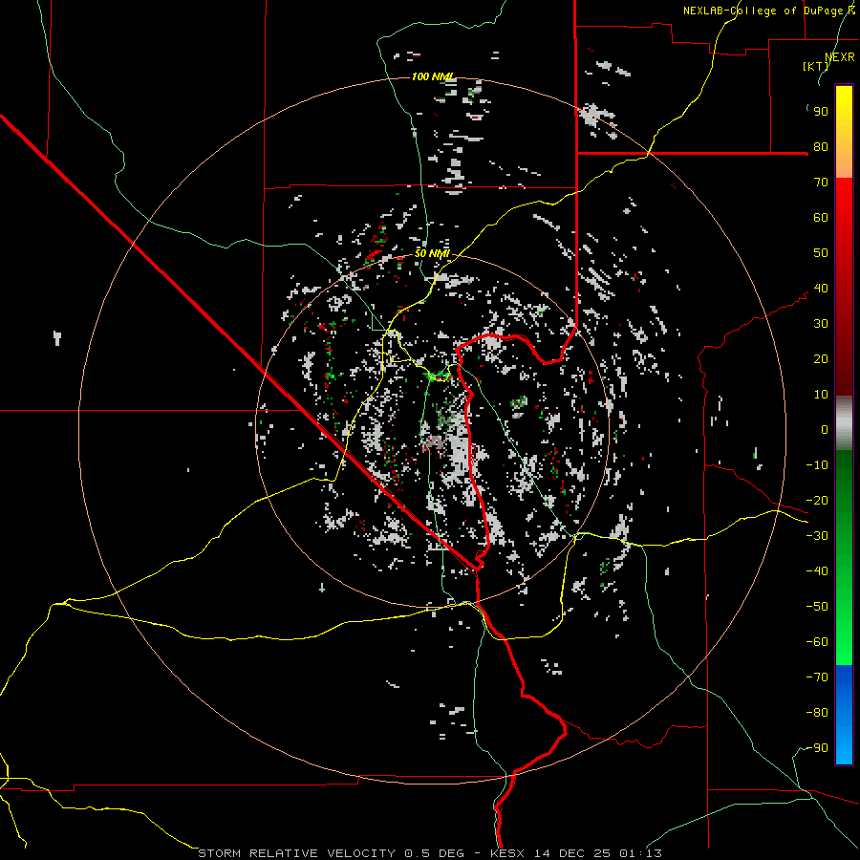Click the -90 scale label
The width and height of the screenshot is (860, 860).
(x=817, y=748)
